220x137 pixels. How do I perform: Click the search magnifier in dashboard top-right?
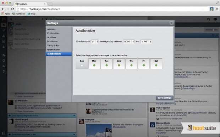209,19
